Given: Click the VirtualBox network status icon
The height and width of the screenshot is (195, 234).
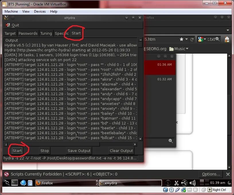Looking at the screenshot, I should [x=184, y=190].
